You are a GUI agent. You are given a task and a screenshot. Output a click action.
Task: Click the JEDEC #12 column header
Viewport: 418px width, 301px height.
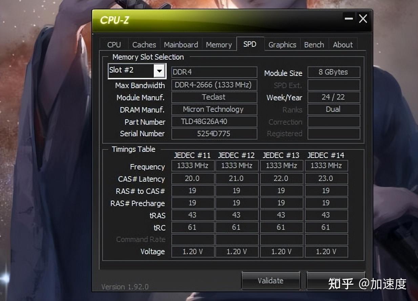236,155
